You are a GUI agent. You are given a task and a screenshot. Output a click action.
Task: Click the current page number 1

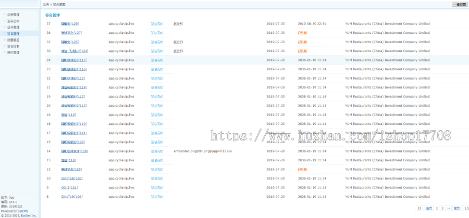pos(437,209)
